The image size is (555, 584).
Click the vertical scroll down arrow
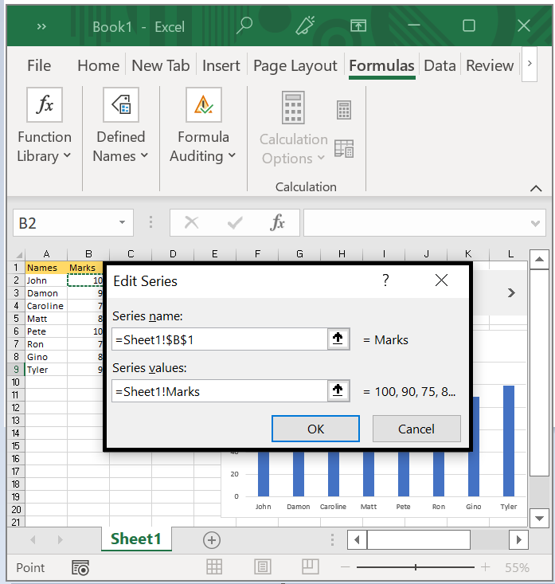539,518
